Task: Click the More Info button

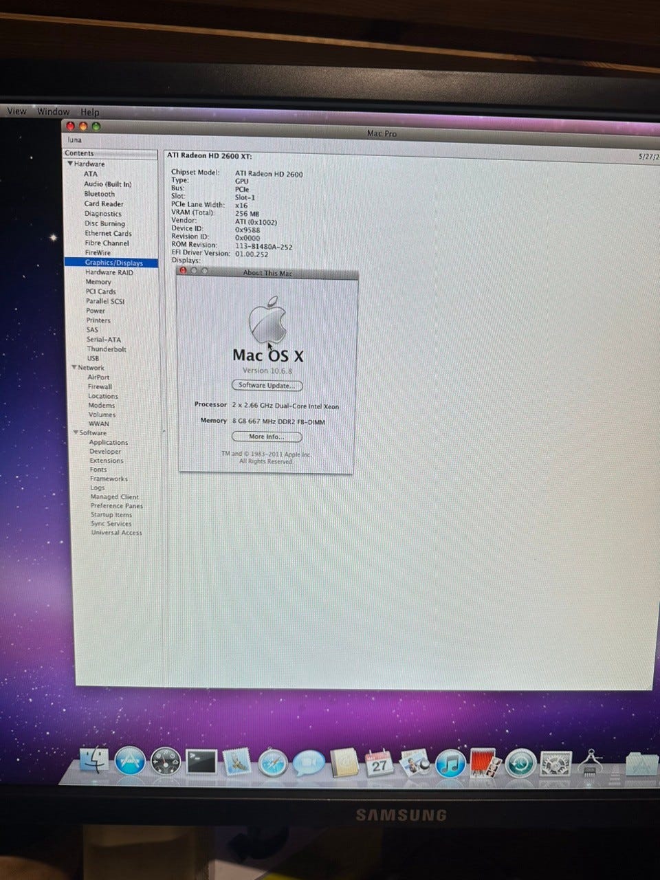Action: (x=267, y=437)
